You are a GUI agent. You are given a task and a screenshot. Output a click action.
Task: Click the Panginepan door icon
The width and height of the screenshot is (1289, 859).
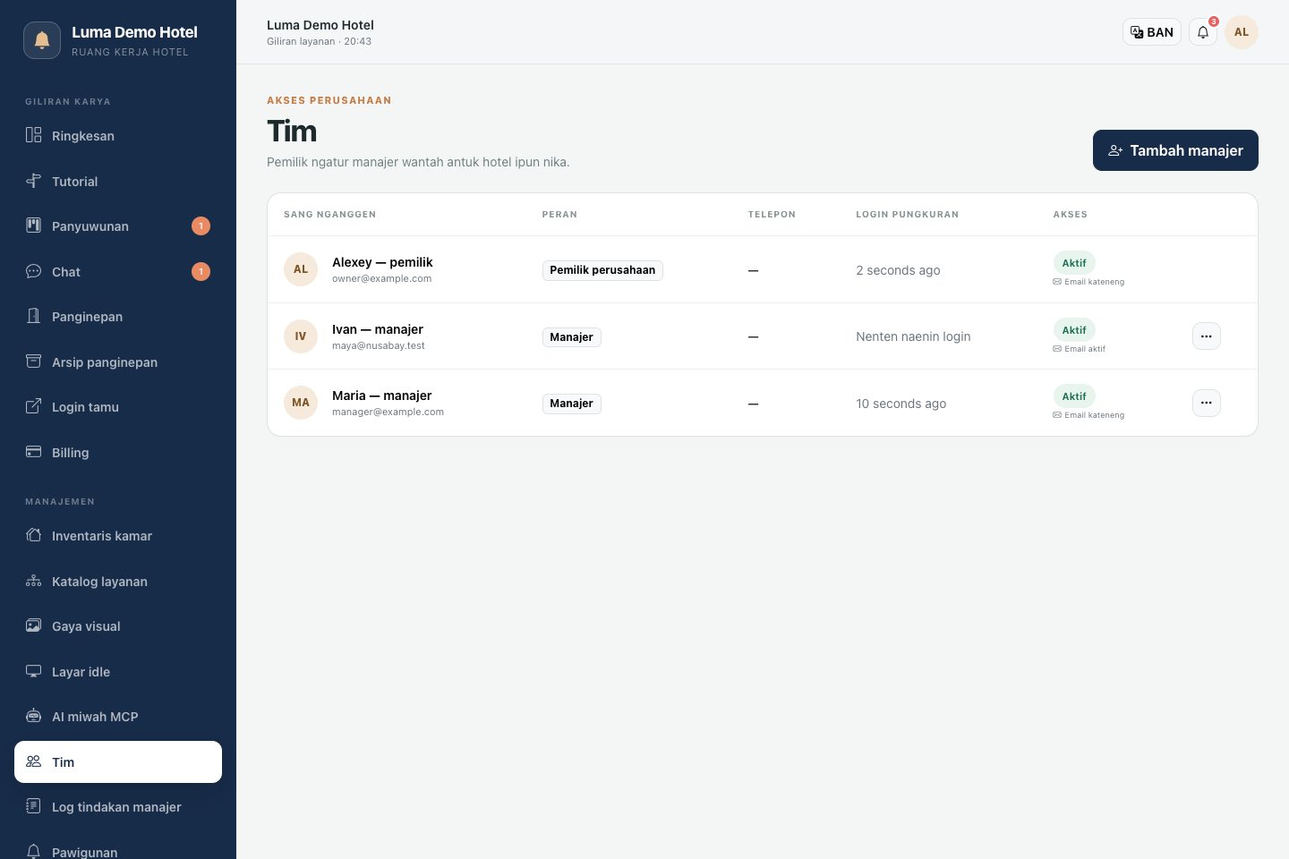[33, 316]
